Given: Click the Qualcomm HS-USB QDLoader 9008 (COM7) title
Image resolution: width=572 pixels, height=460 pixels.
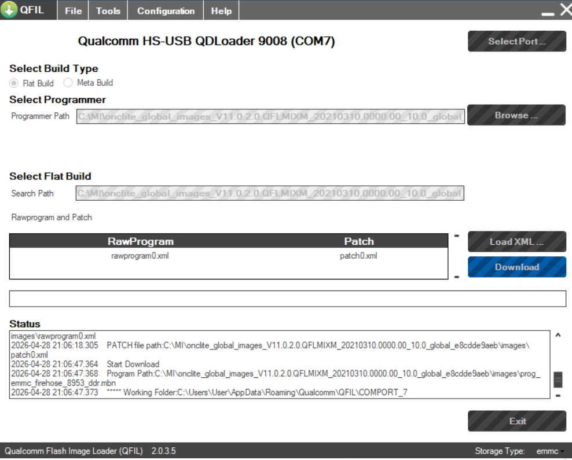Looking at the screenshot, I should point(206,41).
